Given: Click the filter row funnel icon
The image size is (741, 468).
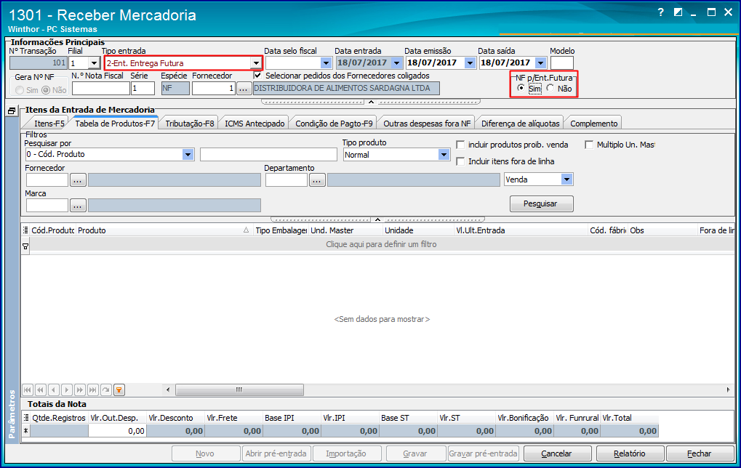Looking at the screenshot, I should click(25, 246).
